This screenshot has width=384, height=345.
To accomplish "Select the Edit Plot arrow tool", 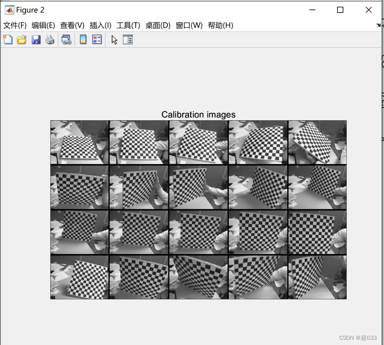I will pos(114,40).
